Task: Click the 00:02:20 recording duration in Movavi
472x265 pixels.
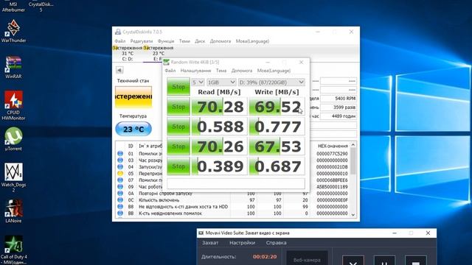Action: click(x=265, y=257)
